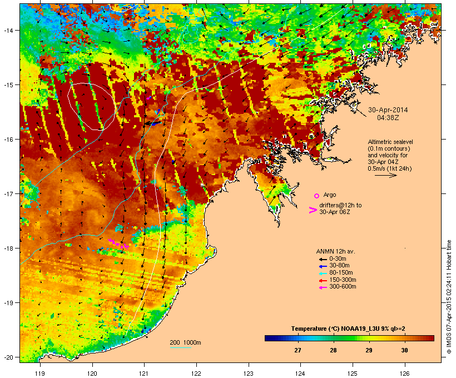Click the 'ANMN 12h av.' legend heading
The height and width of the screenshot is (378, 456).
pos(335,251)
